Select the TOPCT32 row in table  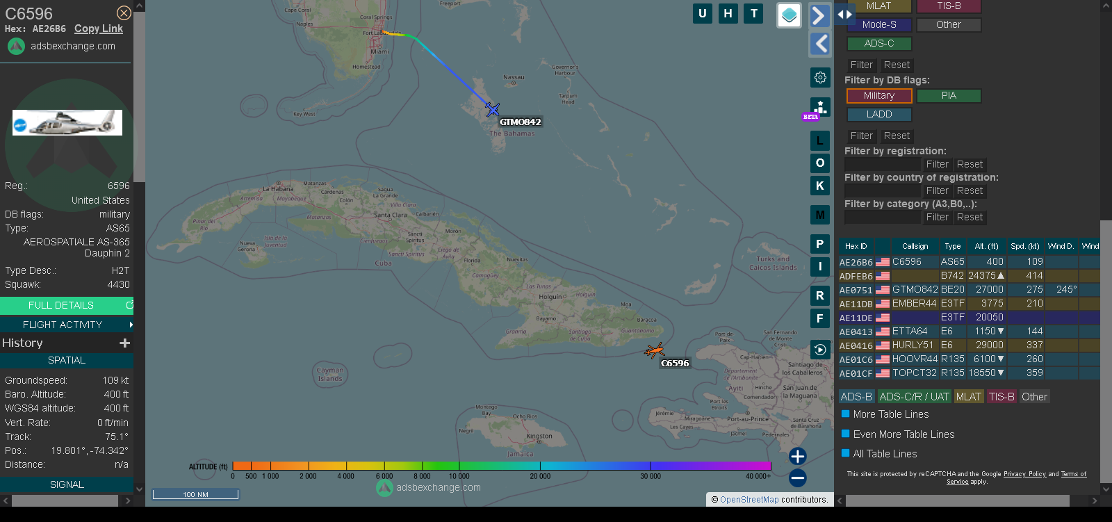pyautogui.click(x=969, y=373)
